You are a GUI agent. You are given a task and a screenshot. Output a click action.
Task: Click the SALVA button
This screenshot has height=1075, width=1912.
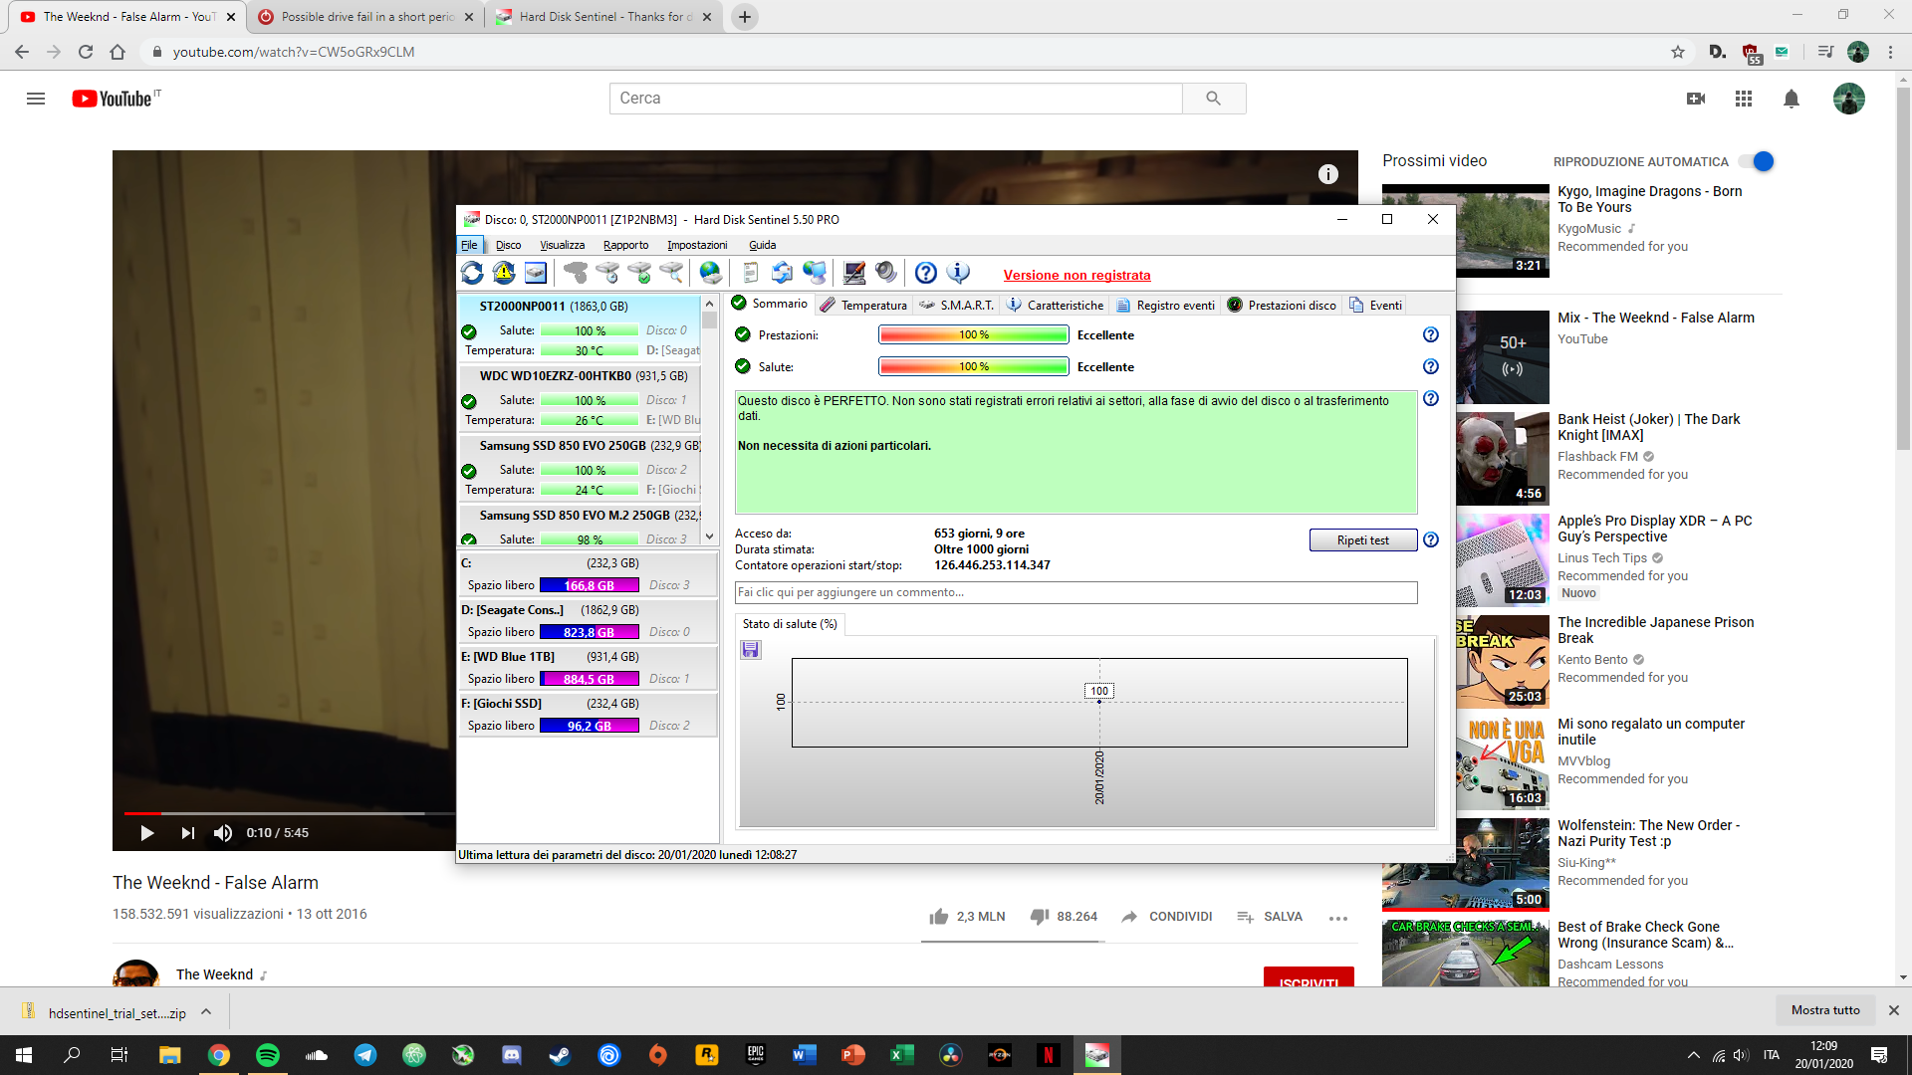click(x=1270, y=917)
